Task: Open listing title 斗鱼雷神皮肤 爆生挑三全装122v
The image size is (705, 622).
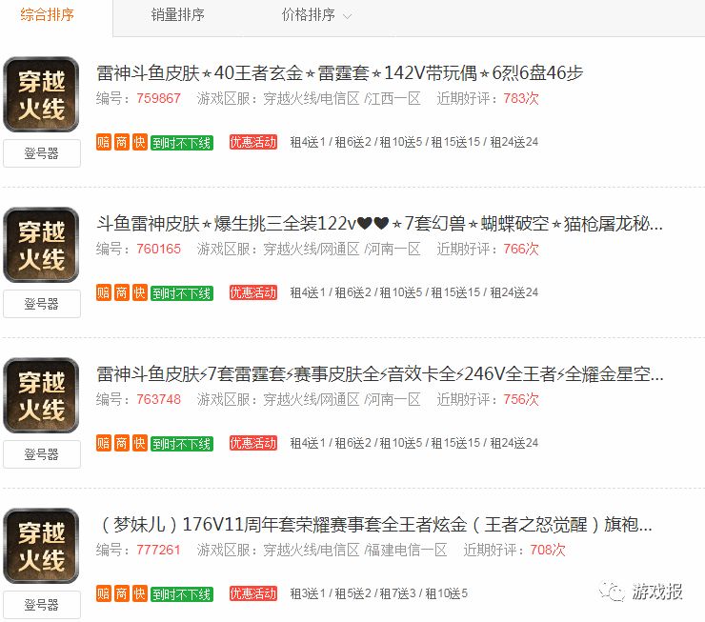Action: 379,223
